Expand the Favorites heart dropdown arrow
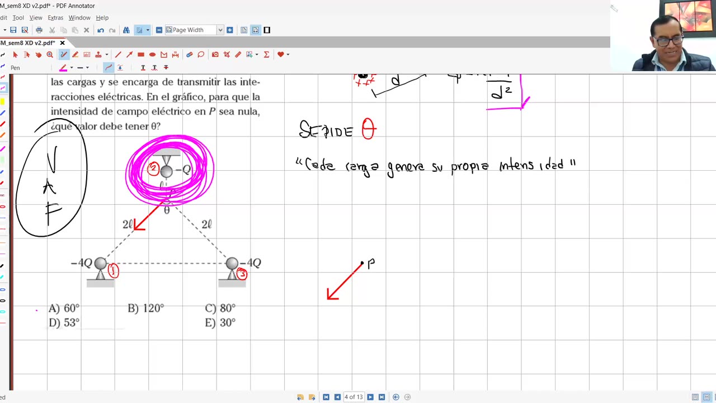716x403 pixels. coord(288,55)
